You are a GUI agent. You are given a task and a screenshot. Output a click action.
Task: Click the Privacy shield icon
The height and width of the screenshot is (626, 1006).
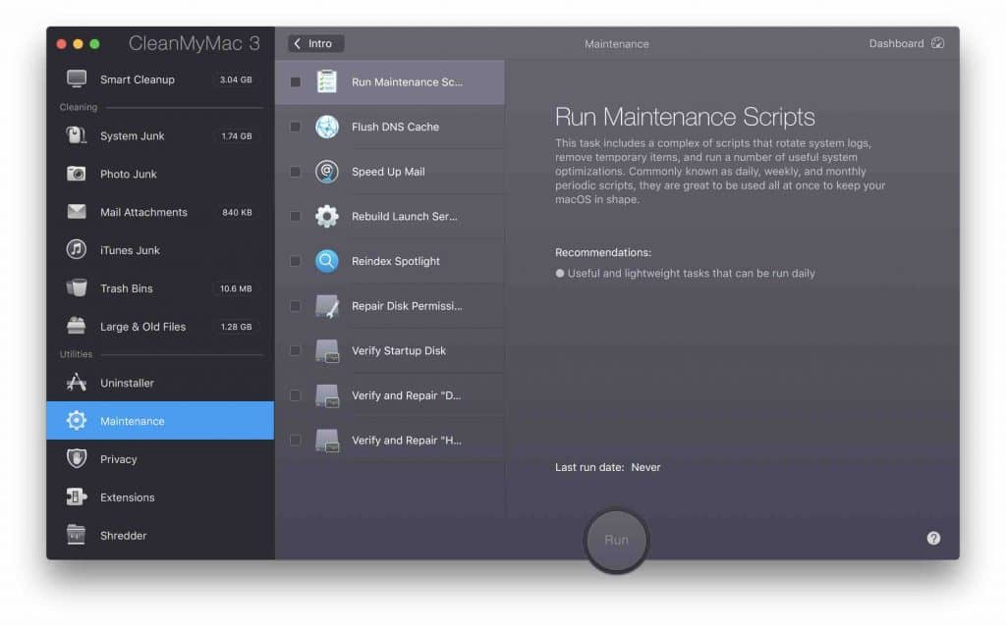point(77,458)
